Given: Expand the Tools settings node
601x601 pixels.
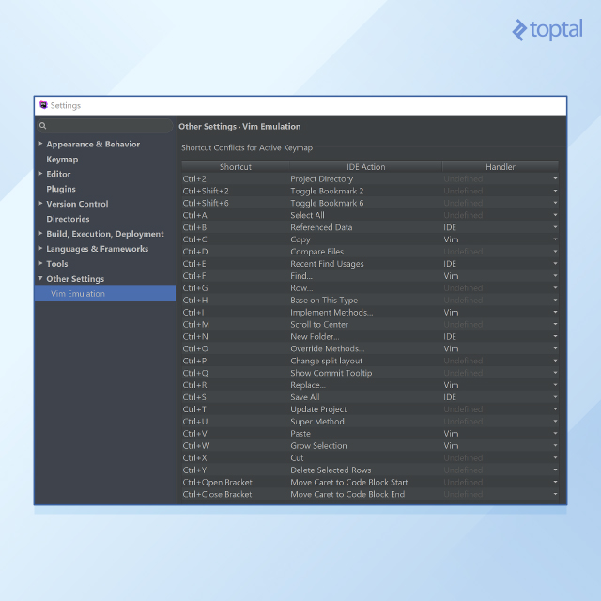Looking at the screenshot, I should (40, 263).
